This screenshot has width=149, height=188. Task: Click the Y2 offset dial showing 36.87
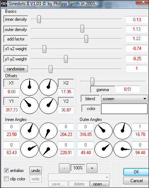click(x=48, y=105)
